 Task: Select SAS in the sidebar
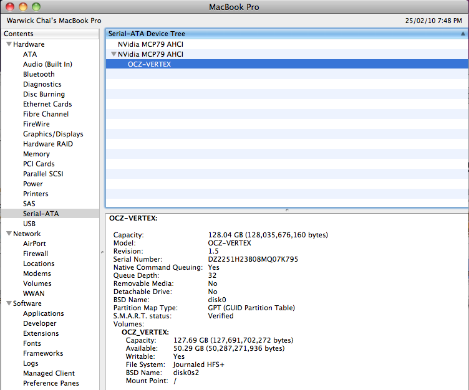click(x=29, y=204)
